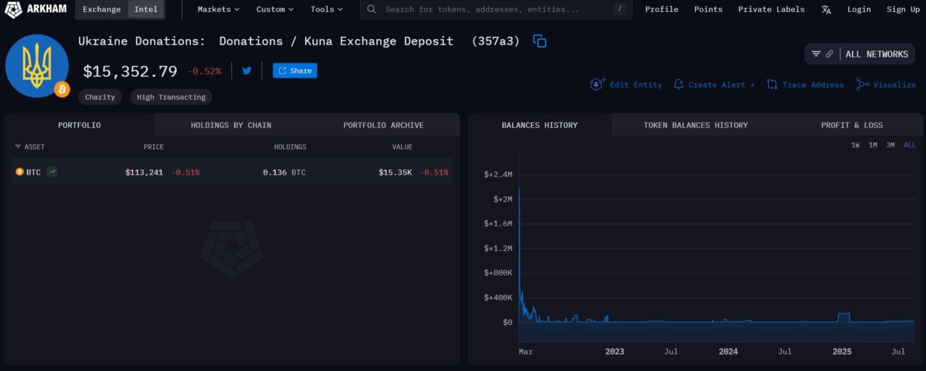Viewport: 926px width, 371px height.
Task: Click the Visualize graph icon
Action: click(x=862, y=84)
